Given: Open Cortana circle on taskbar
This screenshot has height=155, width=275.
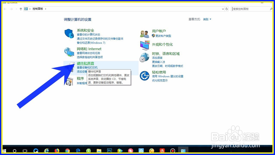Looking at the screenshot, I should coord(15,151).
